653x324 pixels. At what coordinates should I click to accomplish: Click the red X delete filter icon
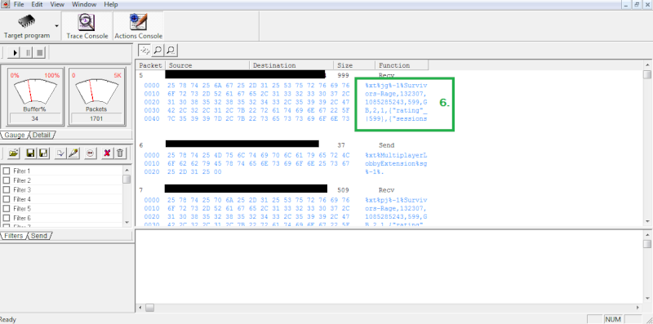[x=107, y=153]
